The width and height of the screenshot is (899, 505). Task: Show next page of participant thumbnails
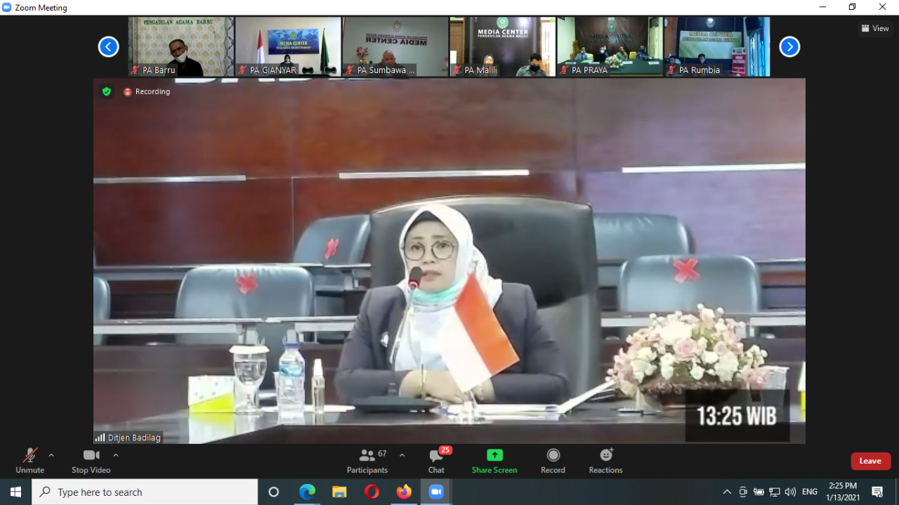789,47
